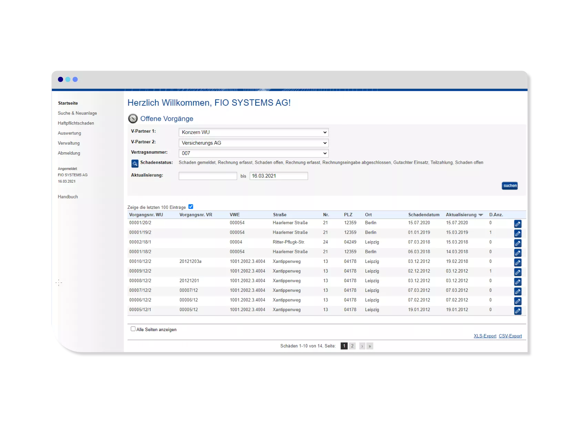This screenshot has width=579, height=441.
Task: Open Suche & Neuanlage menu item
Action: point(77,113)
